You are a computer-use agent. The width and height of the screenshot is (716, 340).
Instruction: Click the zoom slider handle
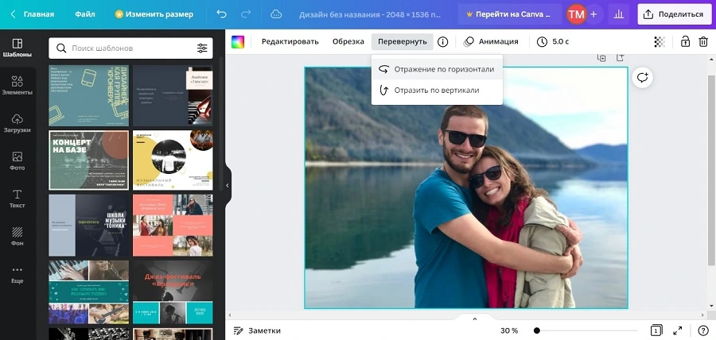537,331
